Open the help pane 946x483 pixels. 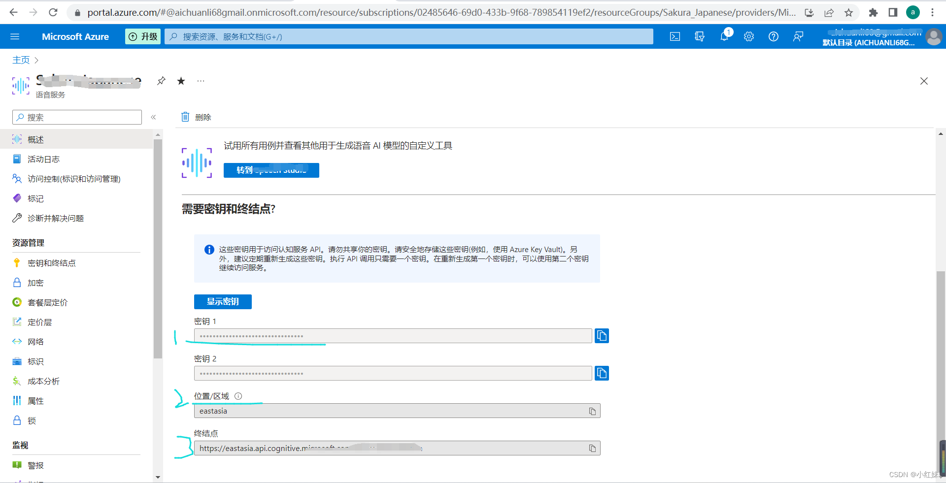pos(773,36)
